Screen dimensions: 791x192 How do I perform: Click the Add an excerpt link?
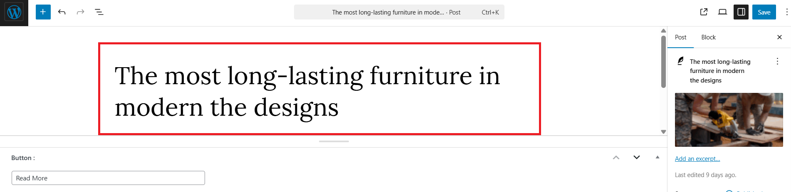(697, 159)
